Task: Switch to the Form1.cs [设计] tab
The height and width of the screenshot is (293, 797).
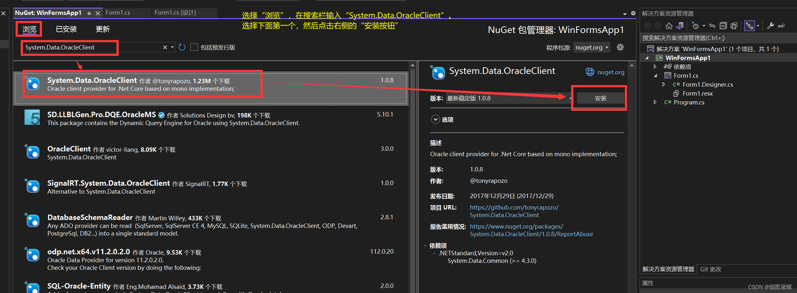Action: pyautogui.click(x=176, y=12)
